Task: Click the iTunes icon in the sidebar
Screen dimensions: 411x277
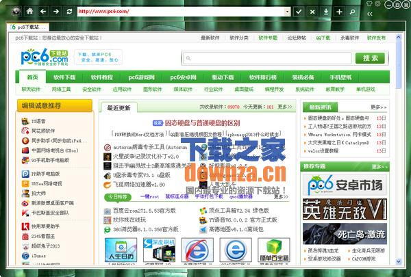Action: tap(25, 256)
